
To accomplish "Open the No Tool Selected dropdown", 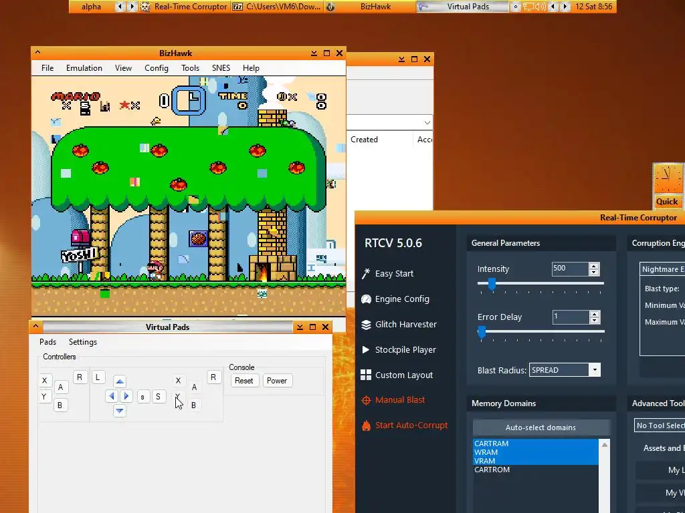I will (x=660, y=425).
